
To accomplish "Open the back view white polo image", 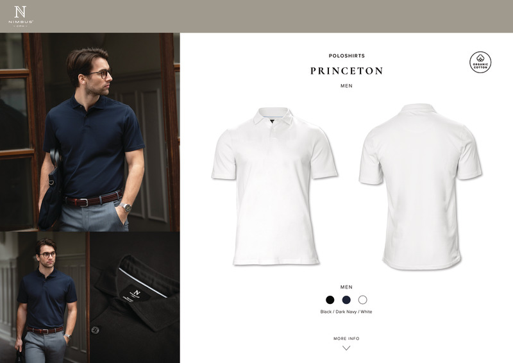I will tap(421, 187).
